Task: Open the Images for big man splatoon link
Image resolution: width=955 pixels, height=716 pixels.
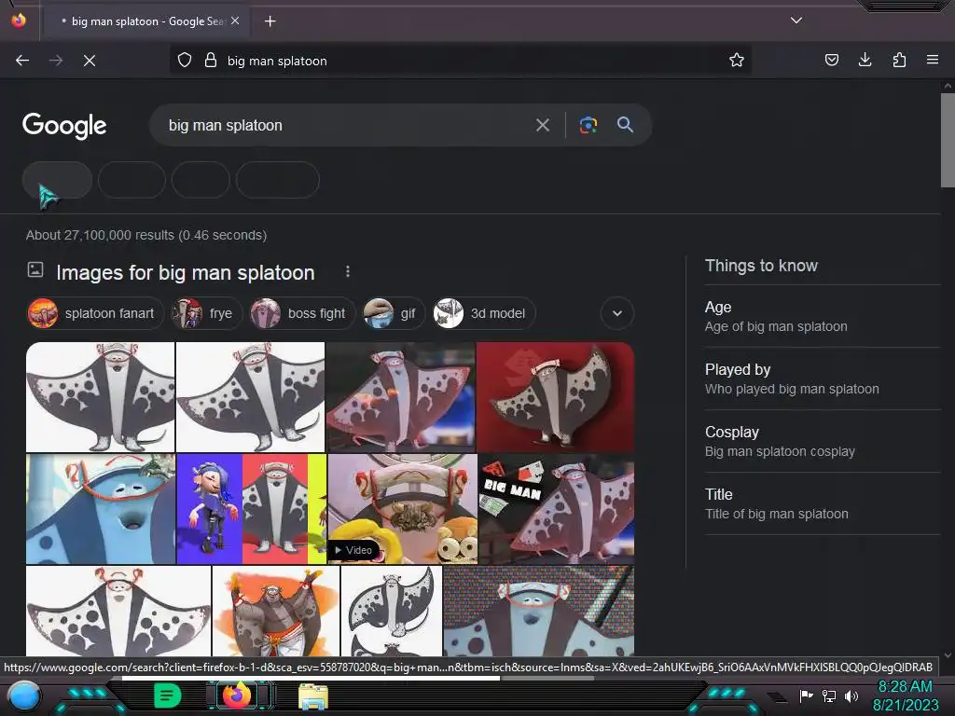Action: click(x=186, y=273)
